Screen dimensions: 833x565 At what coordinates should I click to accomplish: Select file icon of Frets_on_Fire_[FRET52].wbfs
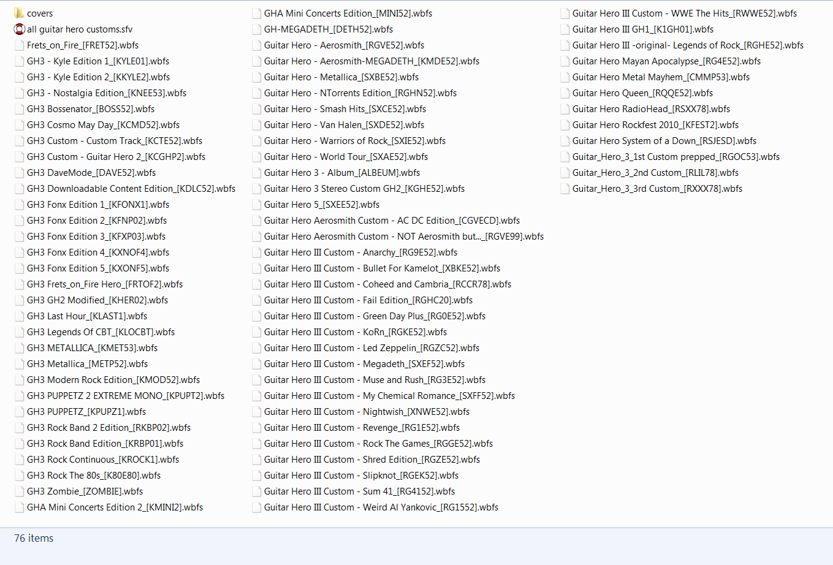[20, 45]
